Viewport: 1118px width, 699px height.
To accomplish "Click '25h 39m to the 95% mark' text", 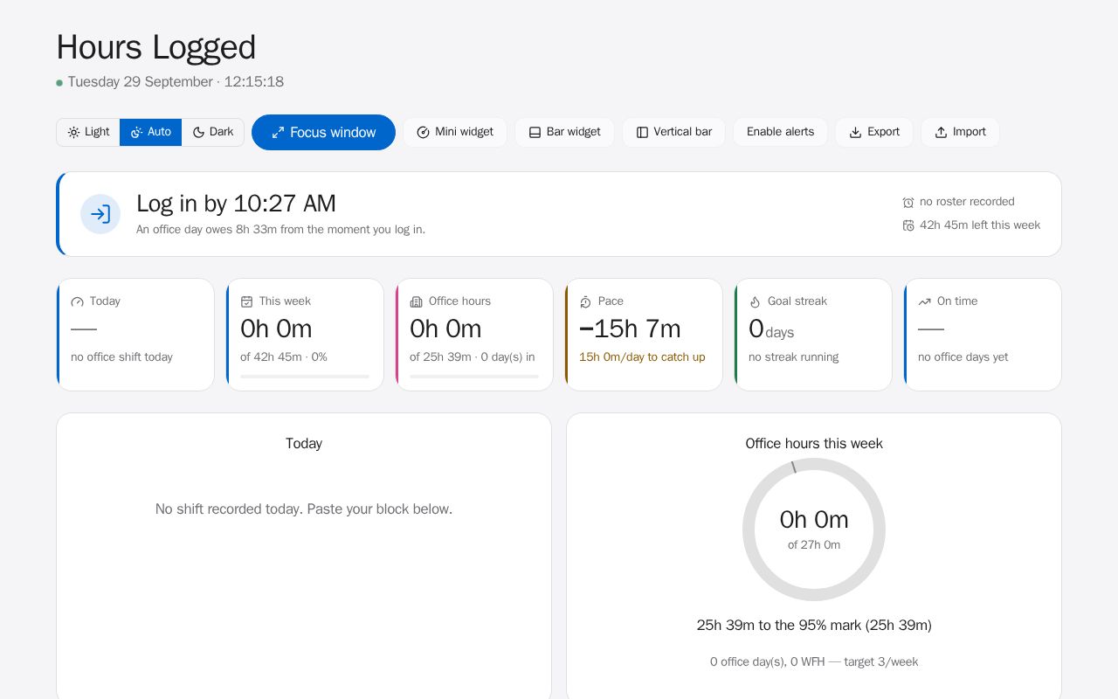I will coord(814,626).
